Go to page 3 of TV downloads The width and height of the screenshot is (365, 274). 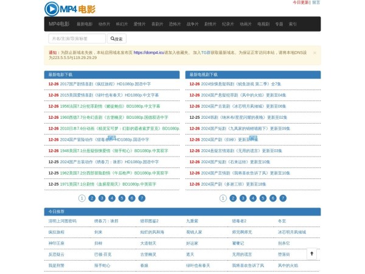(x=243, y=198)
